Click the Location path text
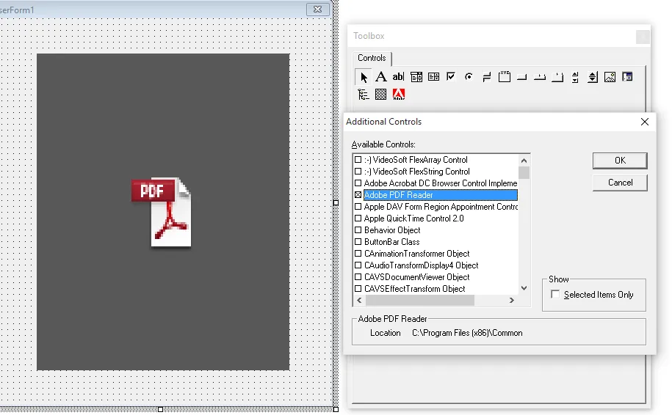This screenshot has height=415, width=672. click(467, 333)
